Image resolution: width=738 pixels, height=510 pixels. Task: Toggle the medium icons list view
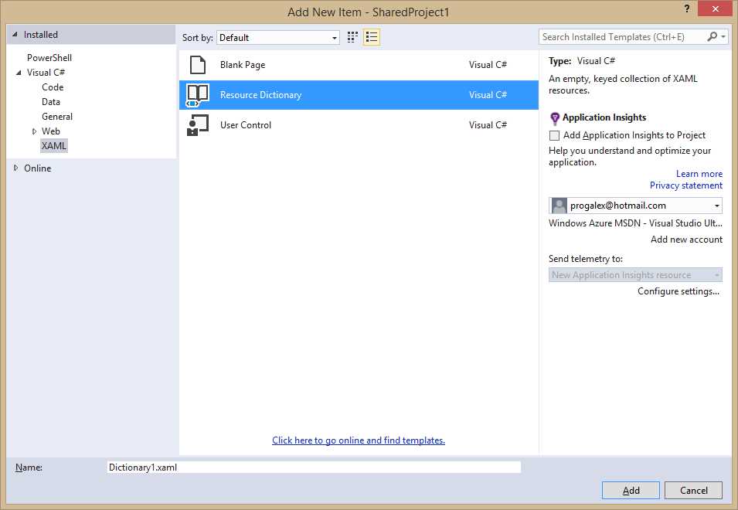(x=372, y=36)
